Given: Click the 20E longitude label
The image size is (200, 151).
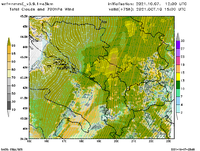Looking at the screenshot, I should tap(116, 141).
